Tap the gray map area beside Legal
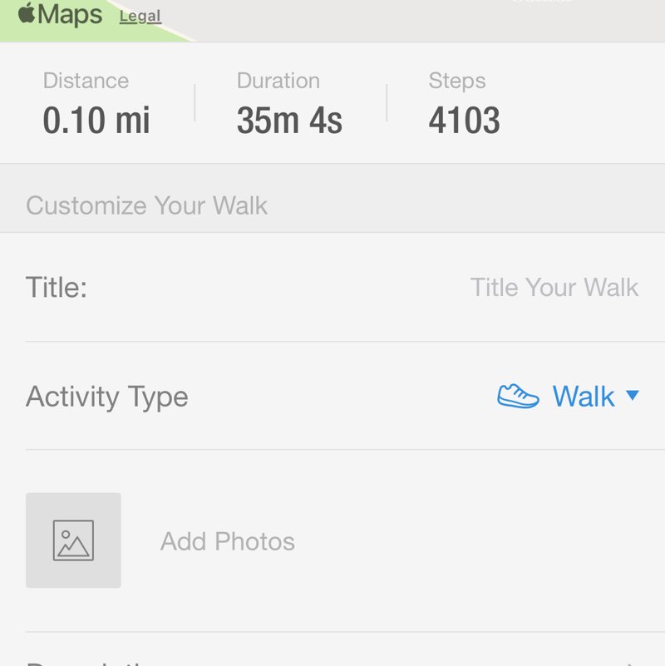 click(416, 18)
